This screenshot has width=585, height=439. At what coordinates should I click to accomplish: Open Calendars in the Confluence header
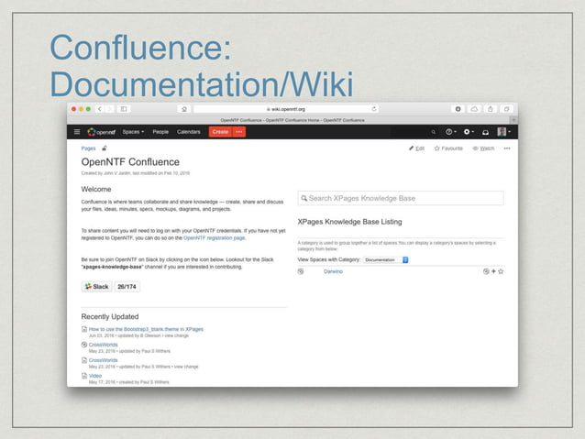[x=188, y=132]
